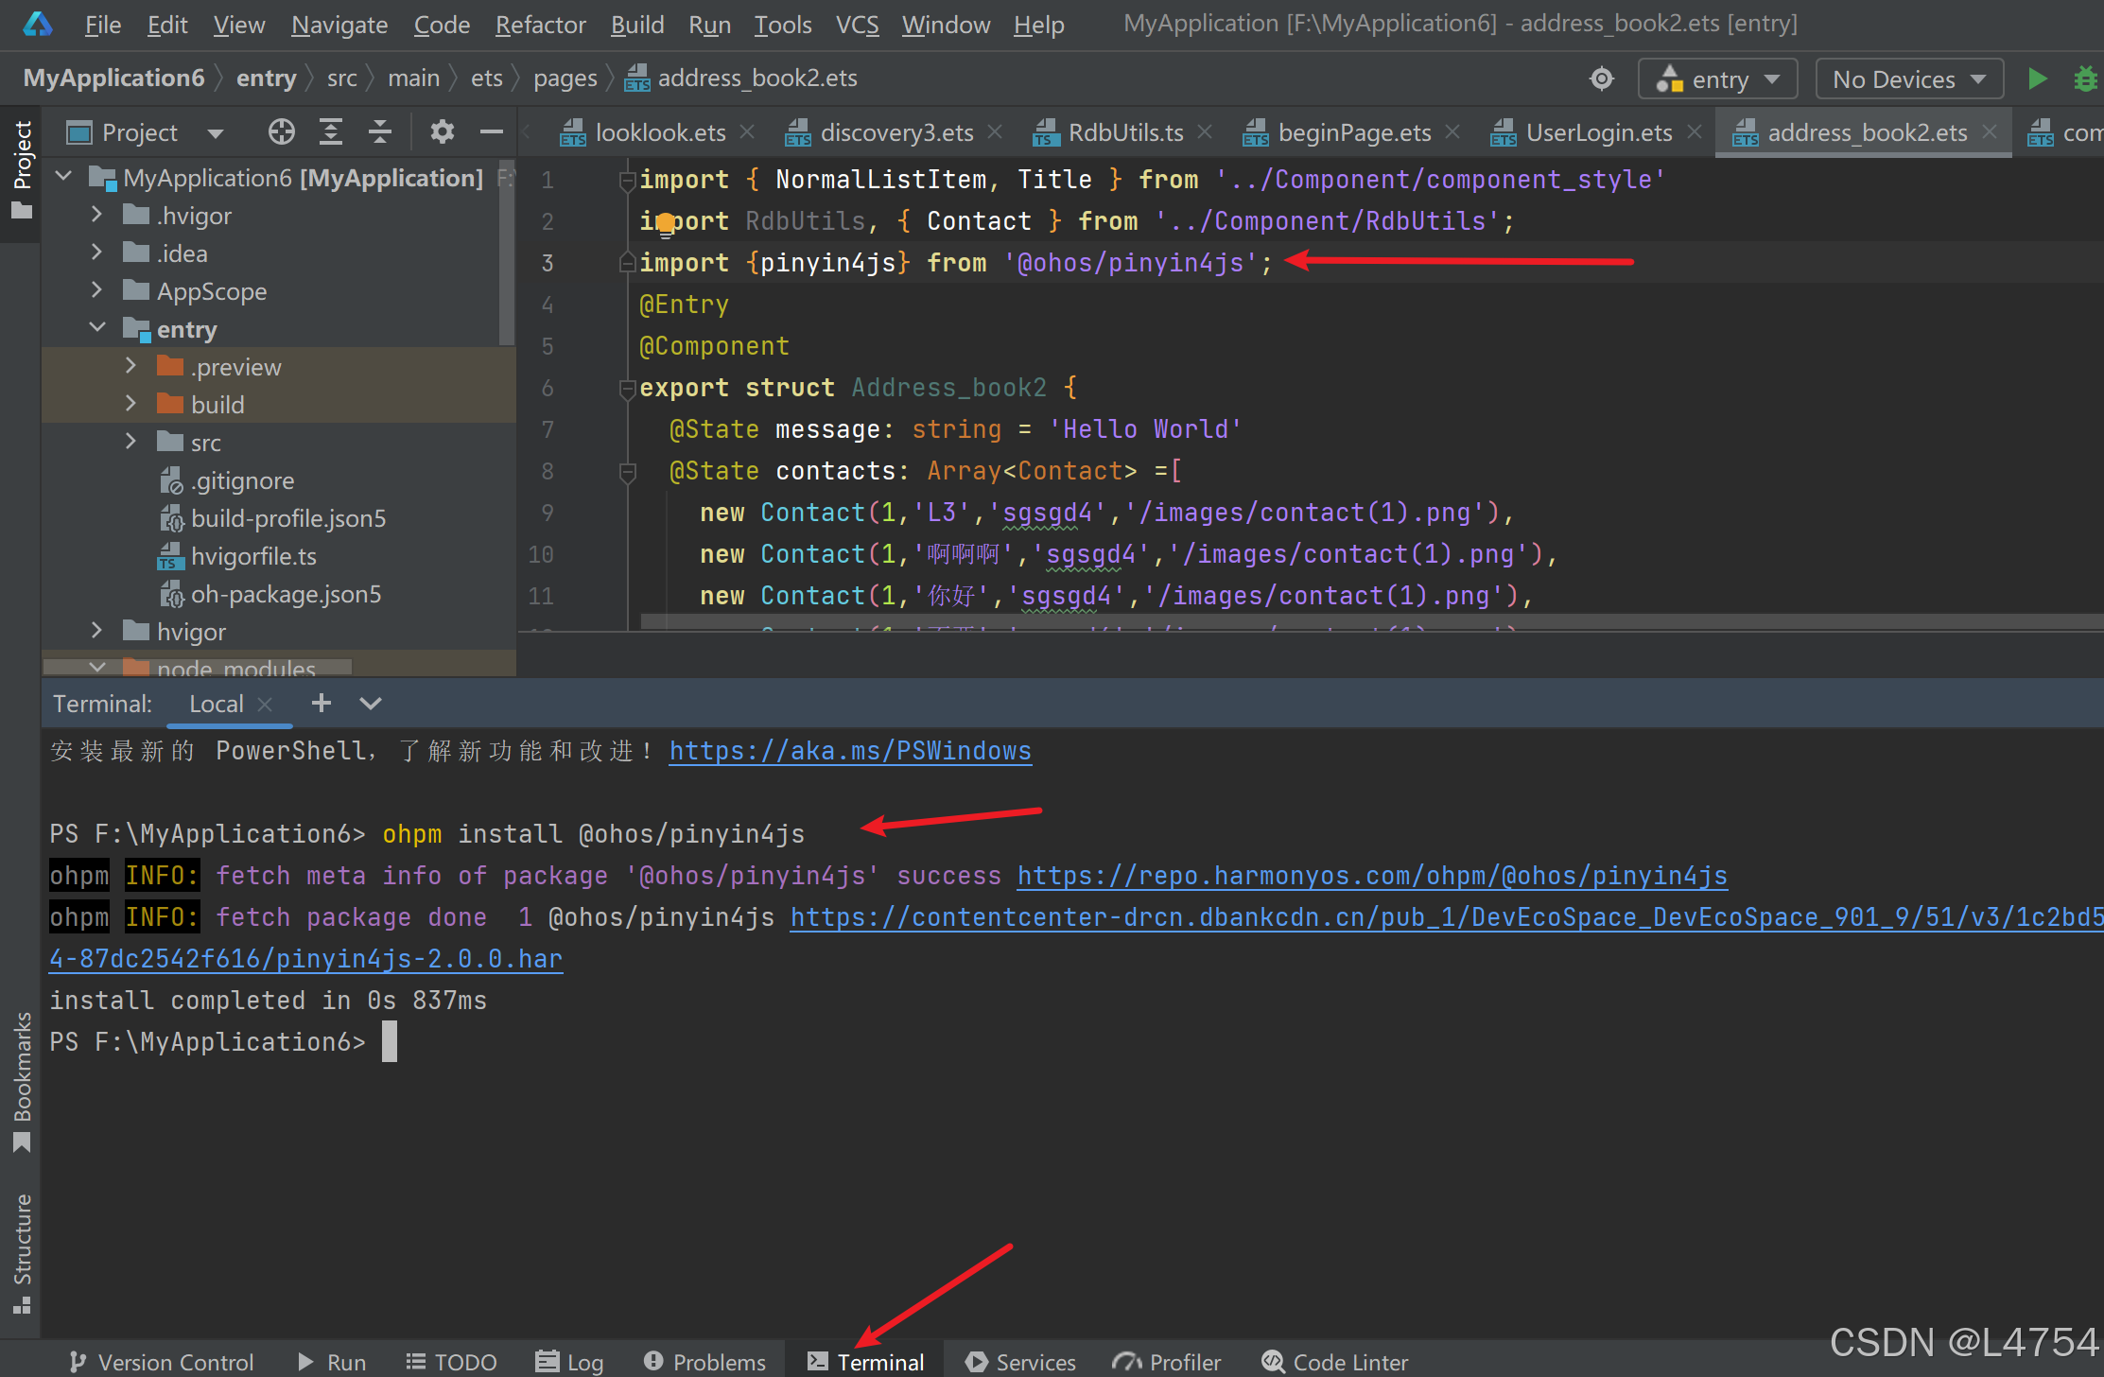Image resolution: width=2104 pixels, height=1377 pixels.
Task: Toggle the Structure side tool window
Action: (x=22, y=1254)
